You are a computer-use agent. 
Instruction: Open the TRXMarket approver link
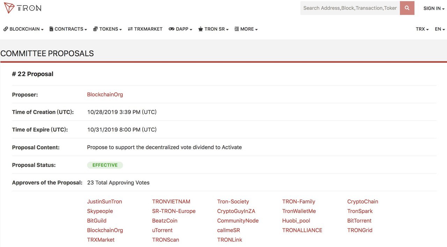101,240
